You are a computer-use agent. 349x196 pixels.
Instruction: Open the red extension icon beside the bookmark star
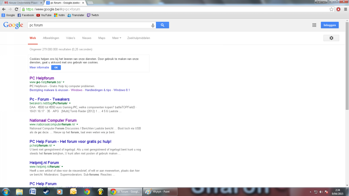click(x=338, y=9)
